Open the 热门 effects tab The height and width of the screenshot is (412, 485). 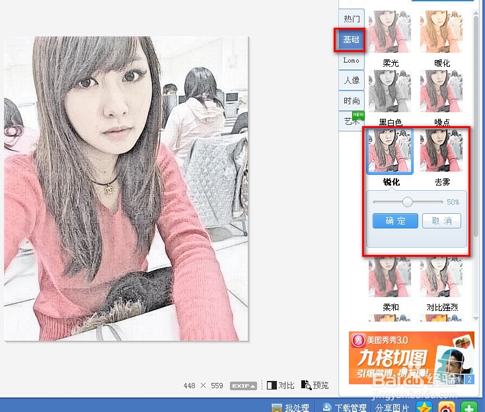(x=352, y=19)
